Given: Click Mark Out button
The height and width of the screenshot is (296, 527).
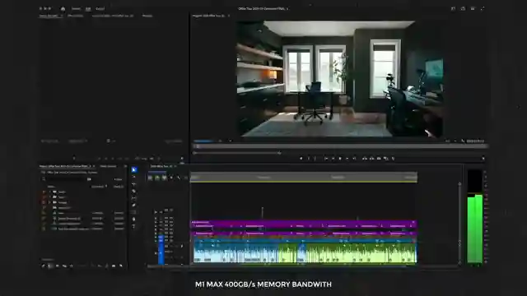Looking at the screenshot, I should (x=315, y=159).
